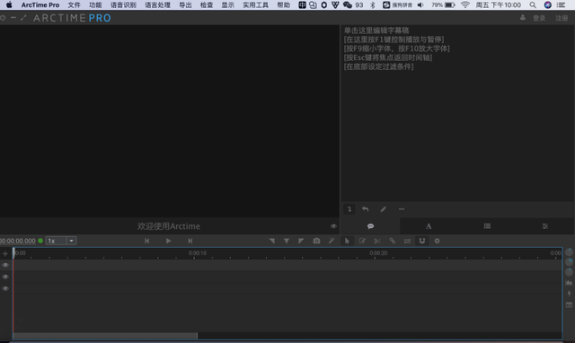Open the 实用工具 menu
Screen dimensions: 575x343
click(255, 4)
